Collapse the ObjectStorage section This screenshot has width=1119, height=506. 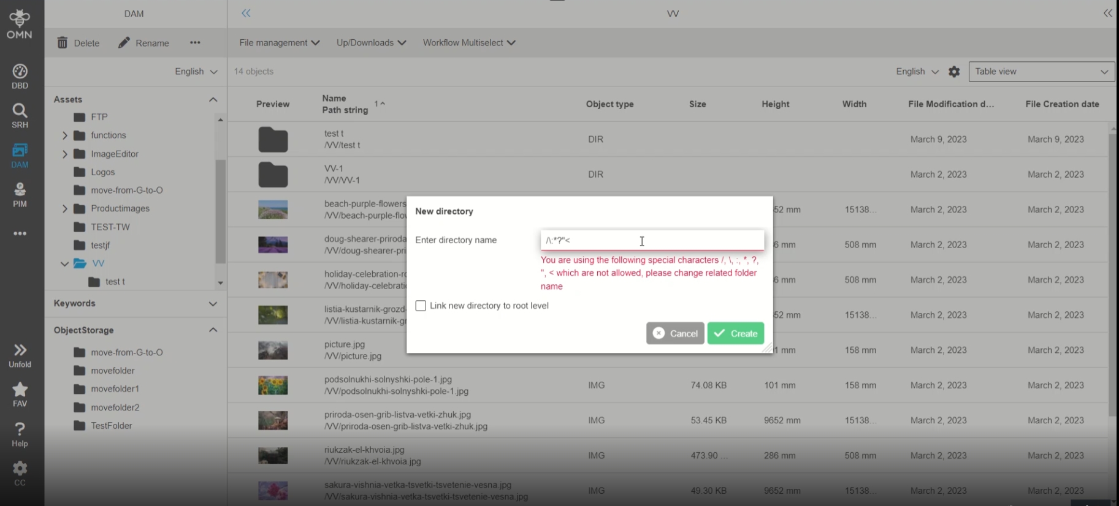click(213, 330)
